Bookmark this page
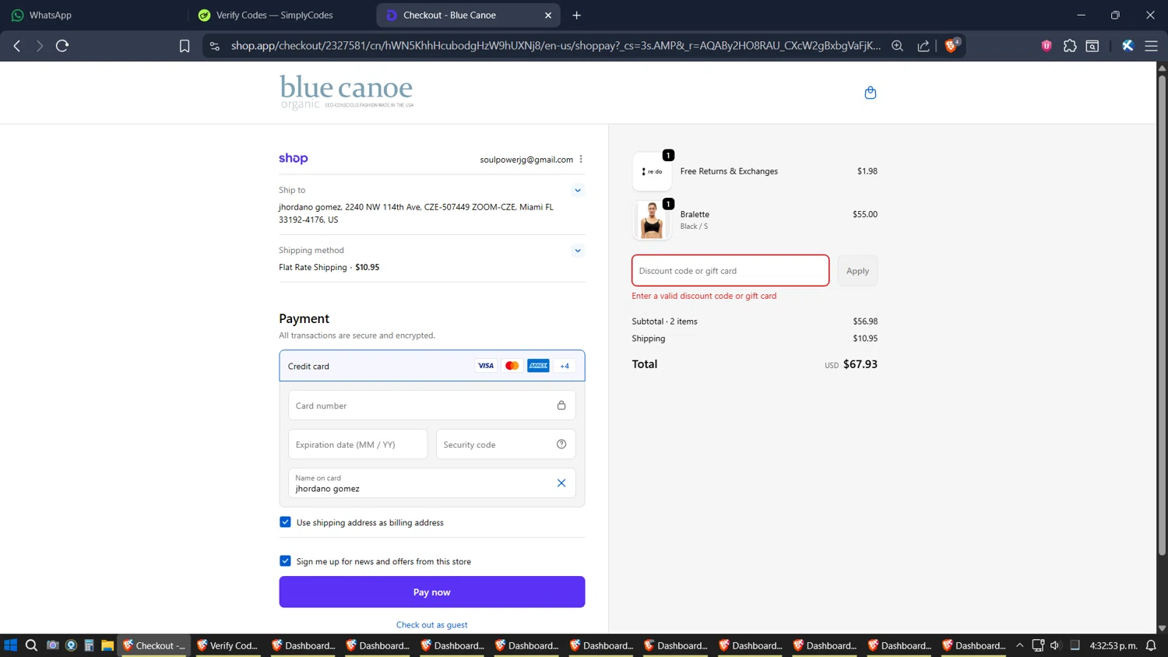This screenshot has width=1168, height=657. (185, 46)
